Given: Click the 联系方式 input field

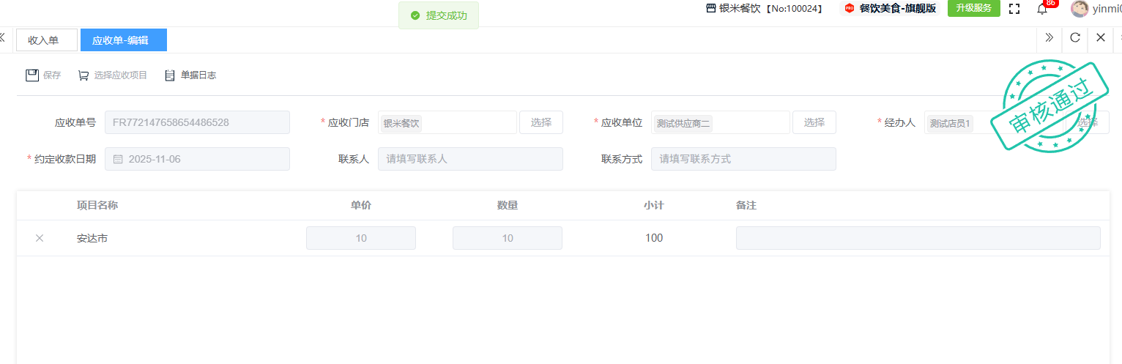Looking at the screenshot, I should tap(743, 159).
